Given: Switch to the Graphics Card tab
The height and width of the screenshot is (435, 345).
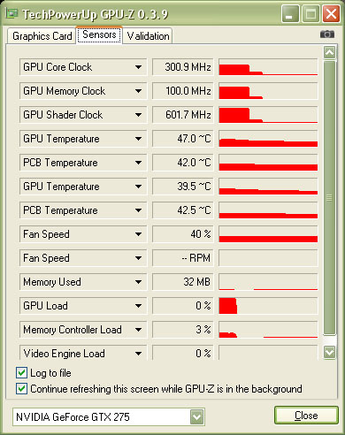Looking at the screenshot, I should (42, 36).
